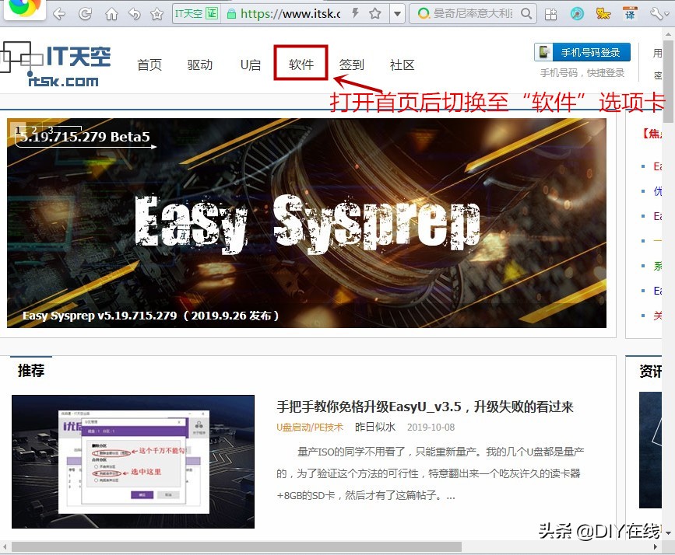The height and width of the screenshot is (555, 675).
Task: Open the apps grid icon near the toolbar
Action: [x=550, y=12]
